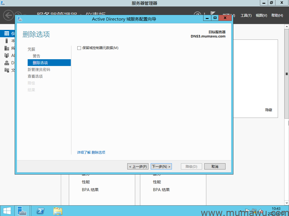Viewport: 289px width, 216px height.
Task: Click the notifications flag icon
Action: 213,14
